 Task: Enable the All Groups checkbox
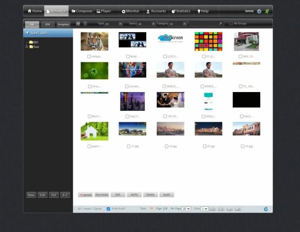231,24
